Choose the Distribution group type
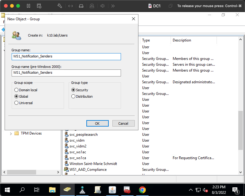This screenshot has height=196, width=245. [73, 96]
